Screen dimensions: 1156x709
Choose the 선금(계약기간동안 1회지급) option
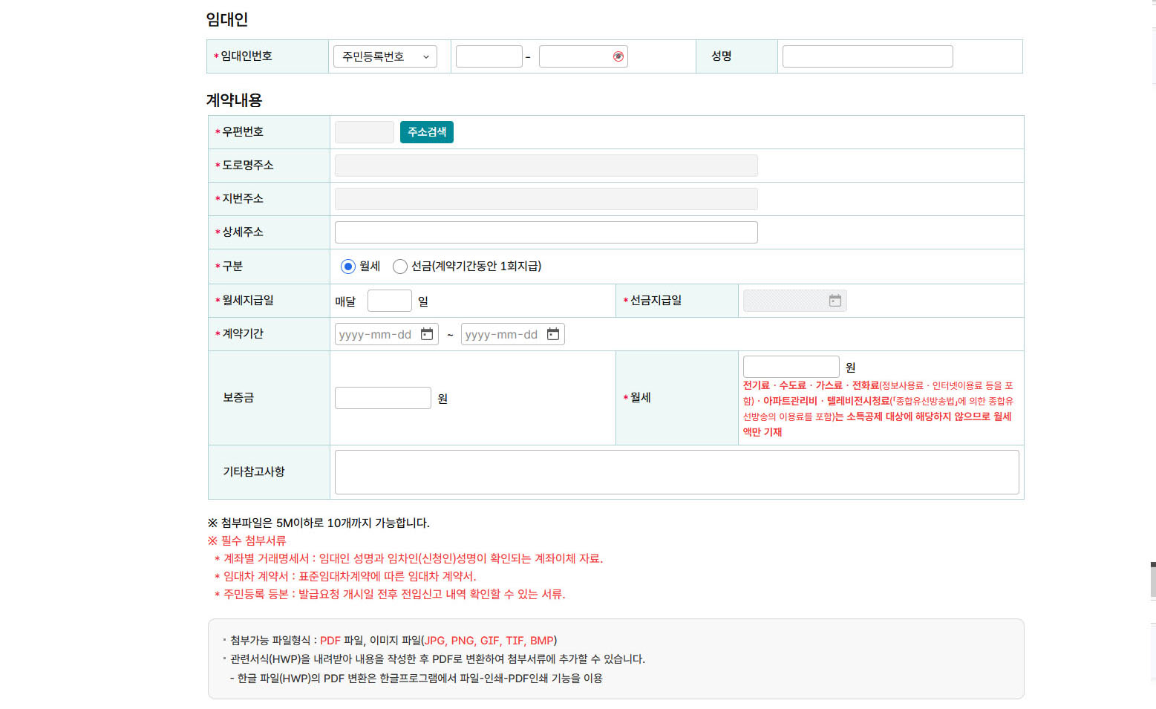(400, 267)
